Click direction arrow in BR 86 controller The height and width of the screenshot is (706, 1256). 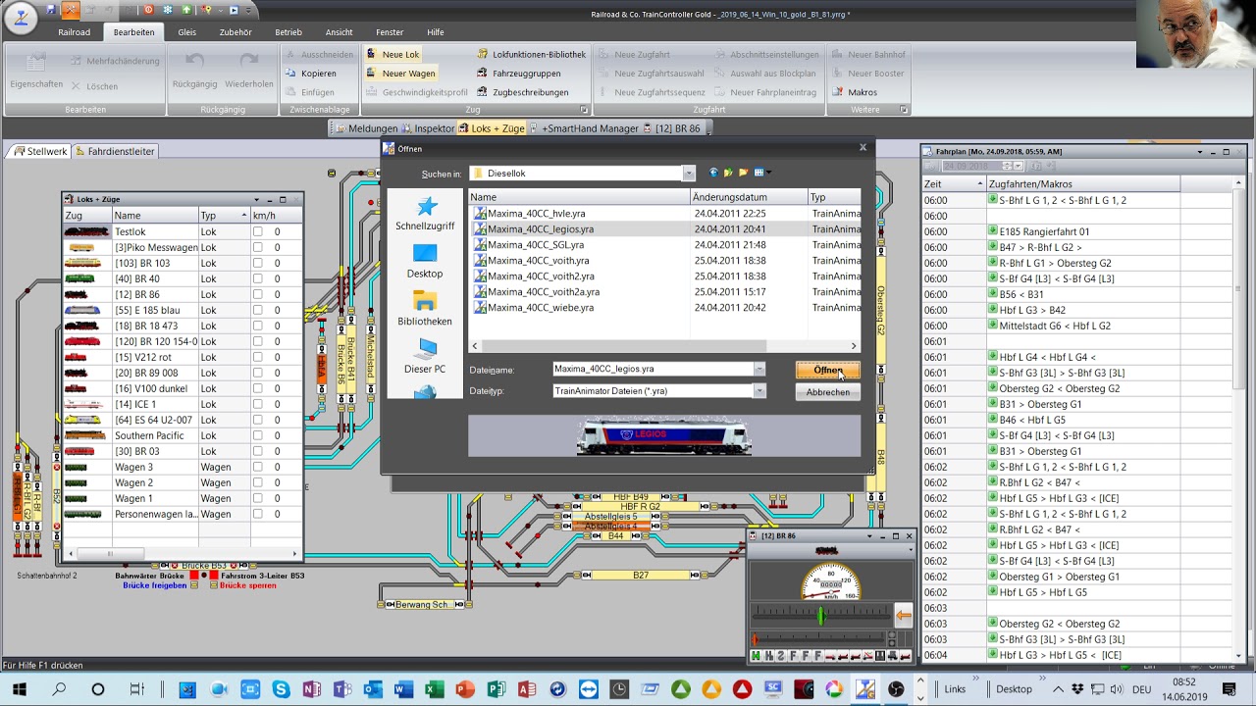903,616
